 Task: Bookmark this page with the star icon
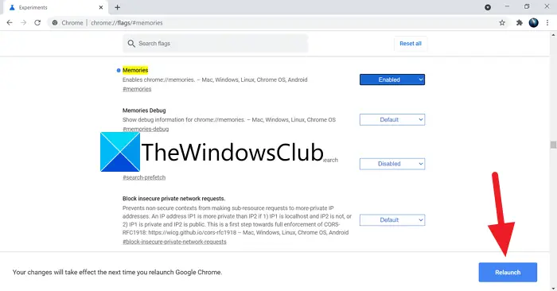click(x=502, y=23)
